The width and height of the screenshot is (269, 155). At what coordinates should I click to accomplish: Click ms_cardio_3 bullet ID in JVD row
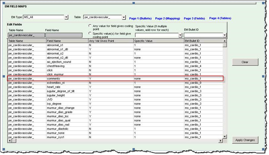point(193,100)
